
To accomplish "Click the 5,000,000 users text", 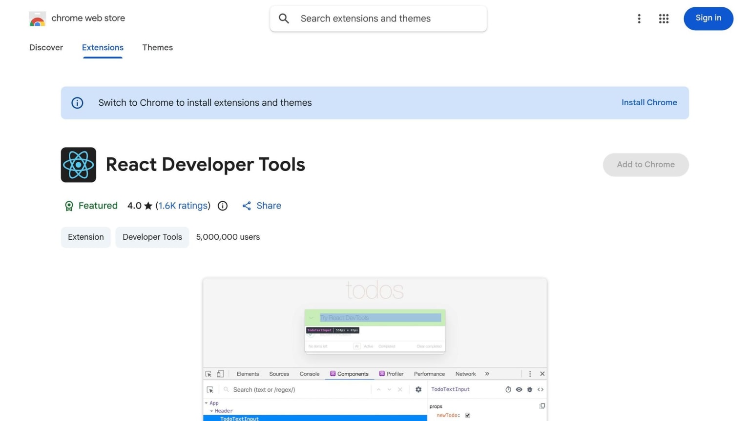I will 228,237.
